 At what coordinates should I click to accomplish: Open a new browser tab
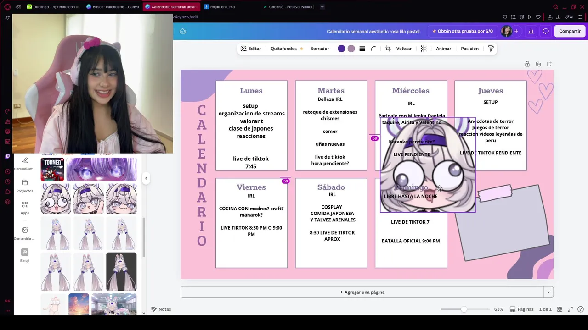(x=322, y=7)
